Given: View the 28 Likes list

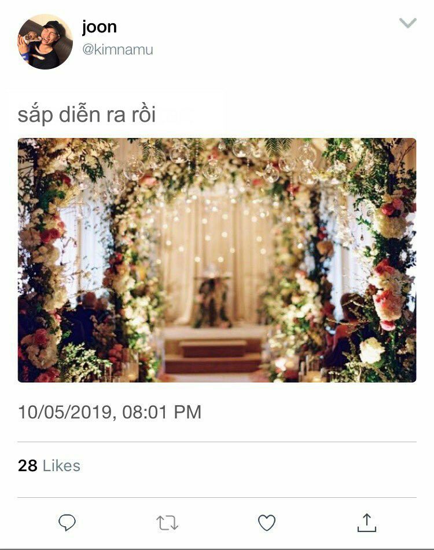Looking at the screenshot, I should (x=49, y=466).
